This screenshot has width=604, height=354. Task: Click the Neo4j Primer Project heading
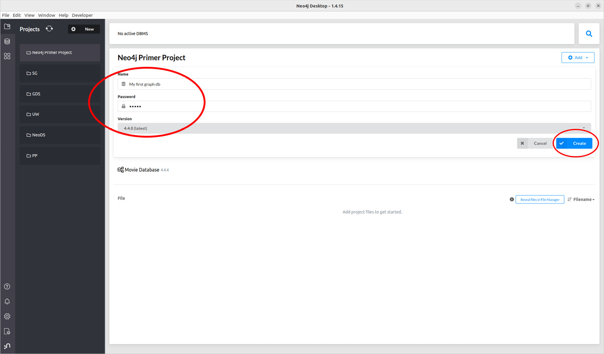(x=151, y=57)
